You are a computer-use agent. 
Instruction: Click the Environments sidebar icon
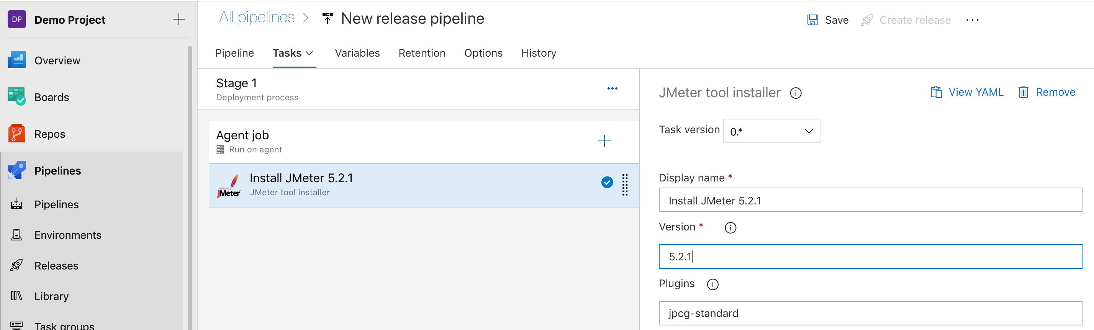tap(16, 235)
